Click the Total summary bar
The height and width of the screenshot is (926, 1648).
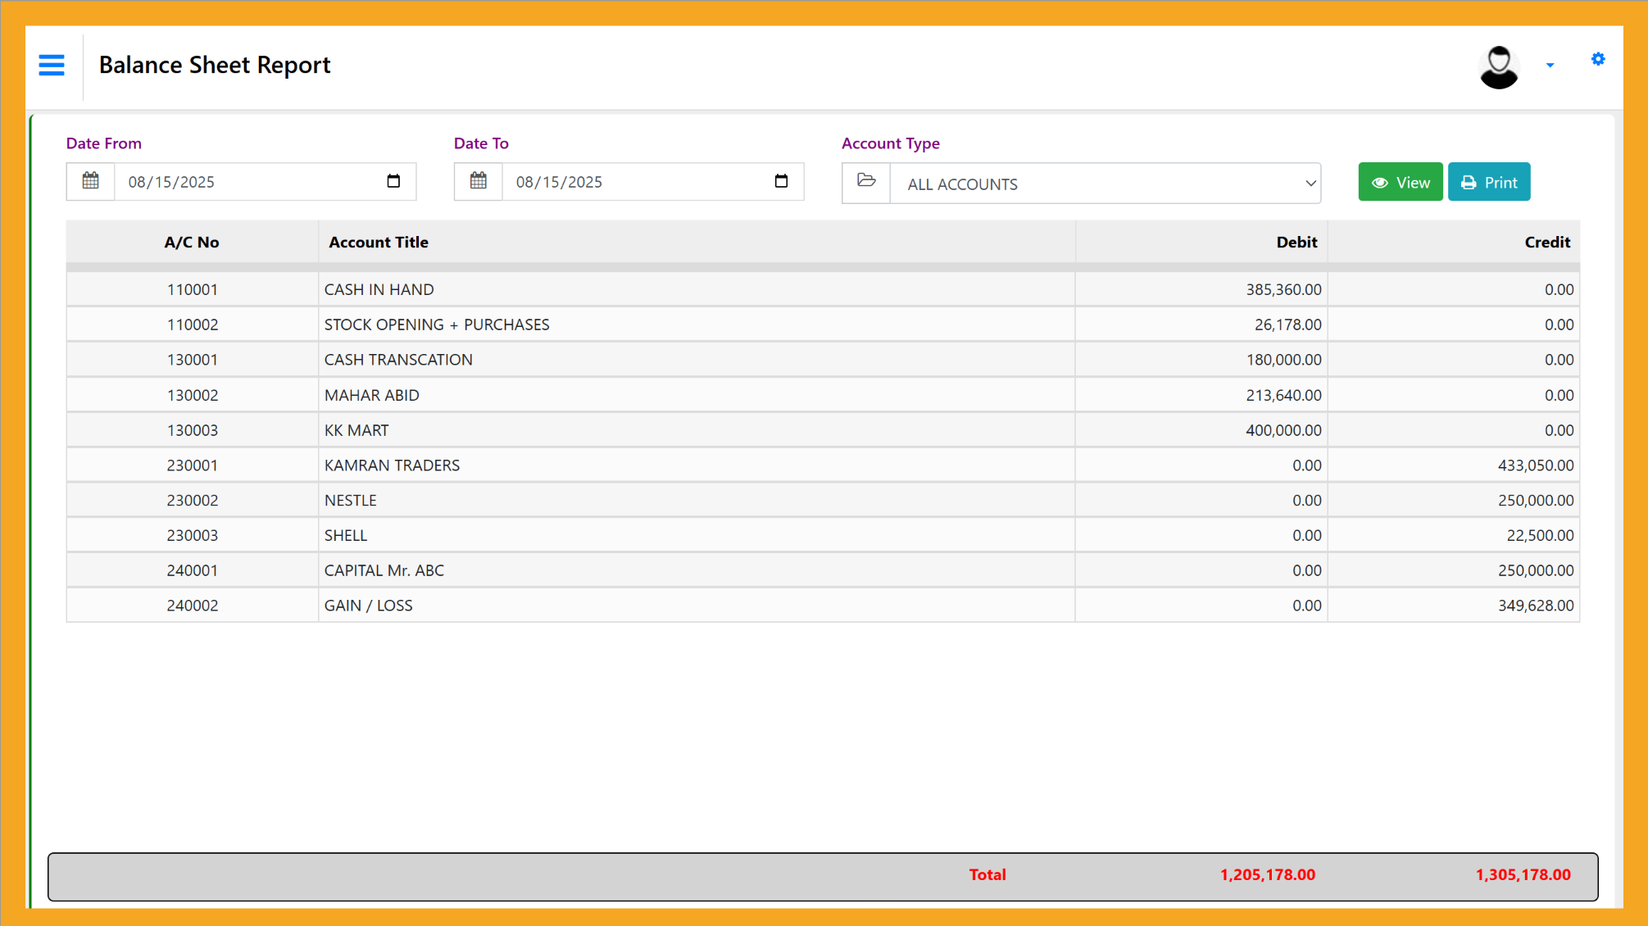tap(823, 875)
